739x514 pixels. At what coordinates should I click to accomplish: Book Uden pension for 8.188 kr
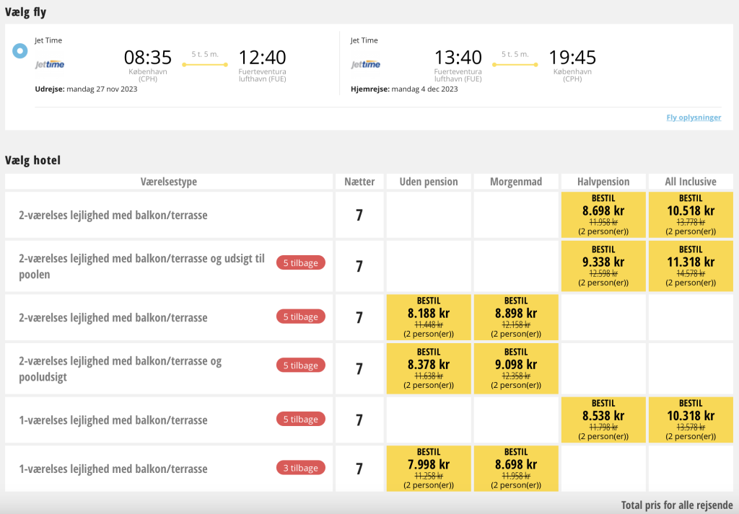point(429,317)
